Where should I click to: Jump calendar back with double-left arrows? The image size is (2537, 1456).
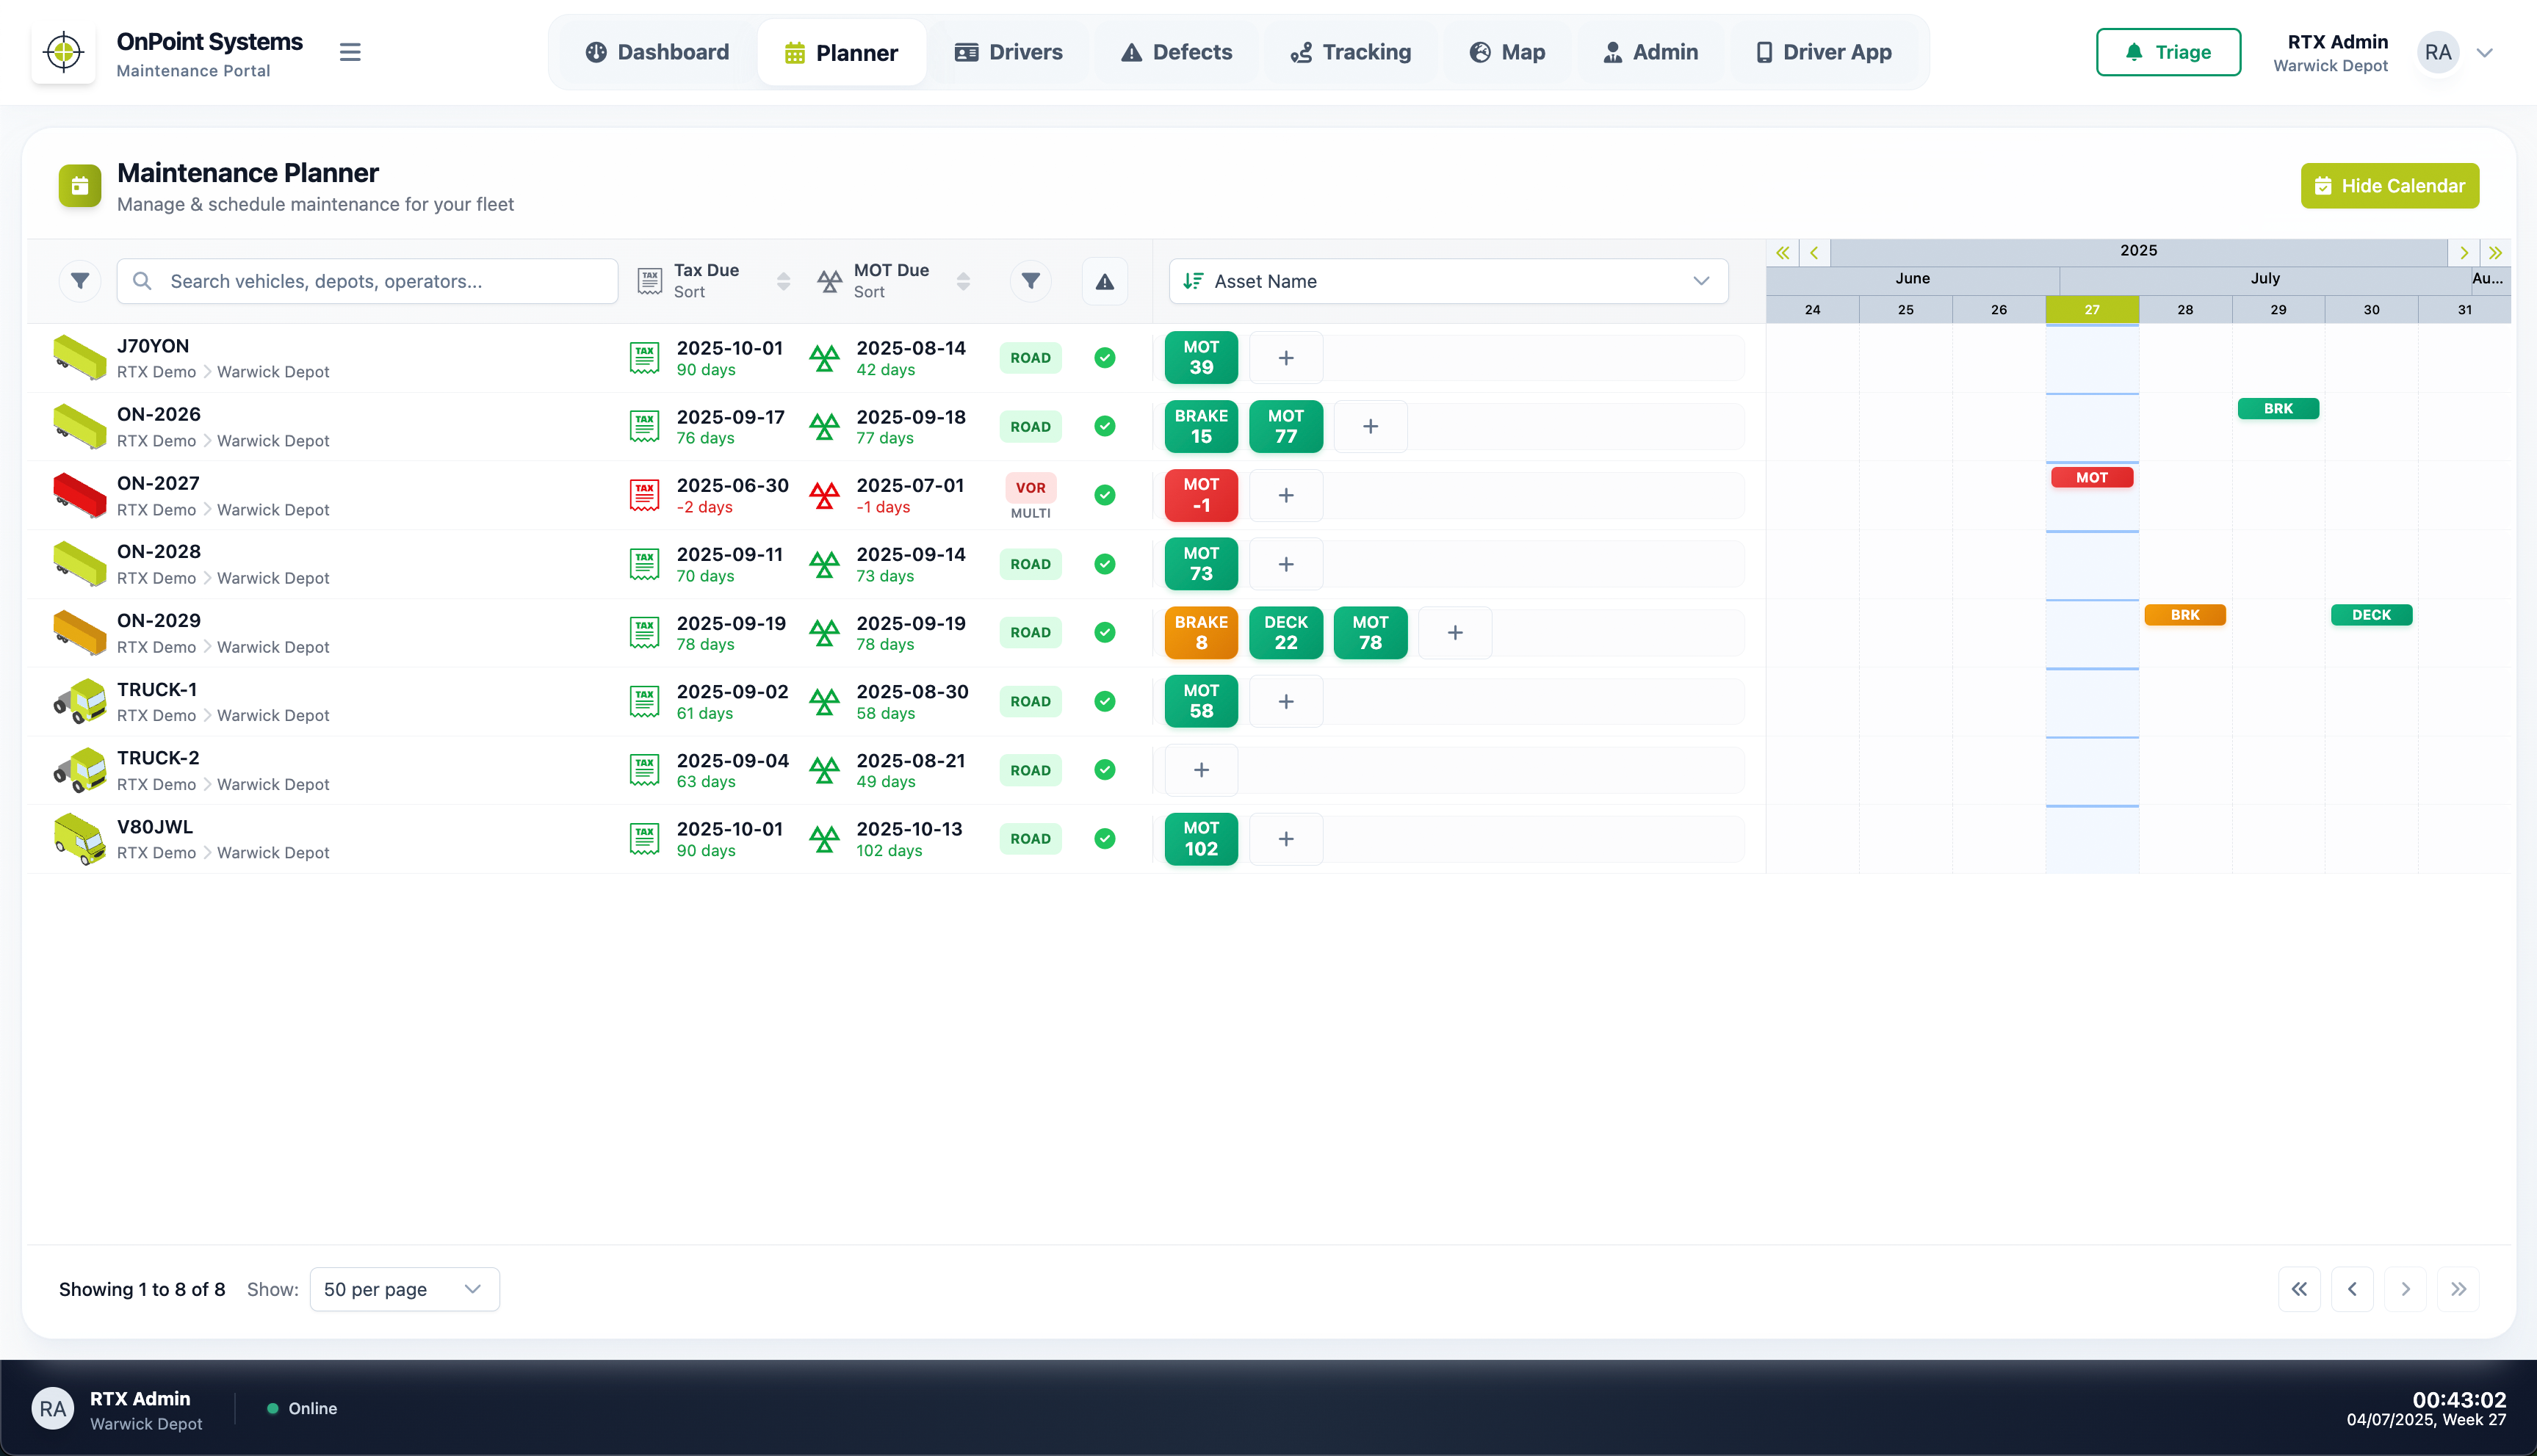(x=1783, y=253)
